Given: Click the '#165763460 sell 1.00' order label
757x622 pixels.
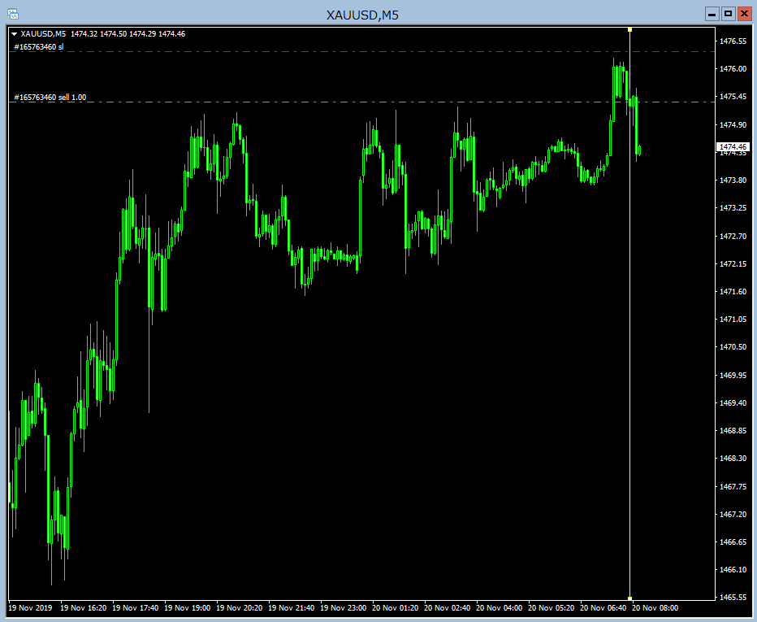Looking at the screenshot, I should point(50,97).
